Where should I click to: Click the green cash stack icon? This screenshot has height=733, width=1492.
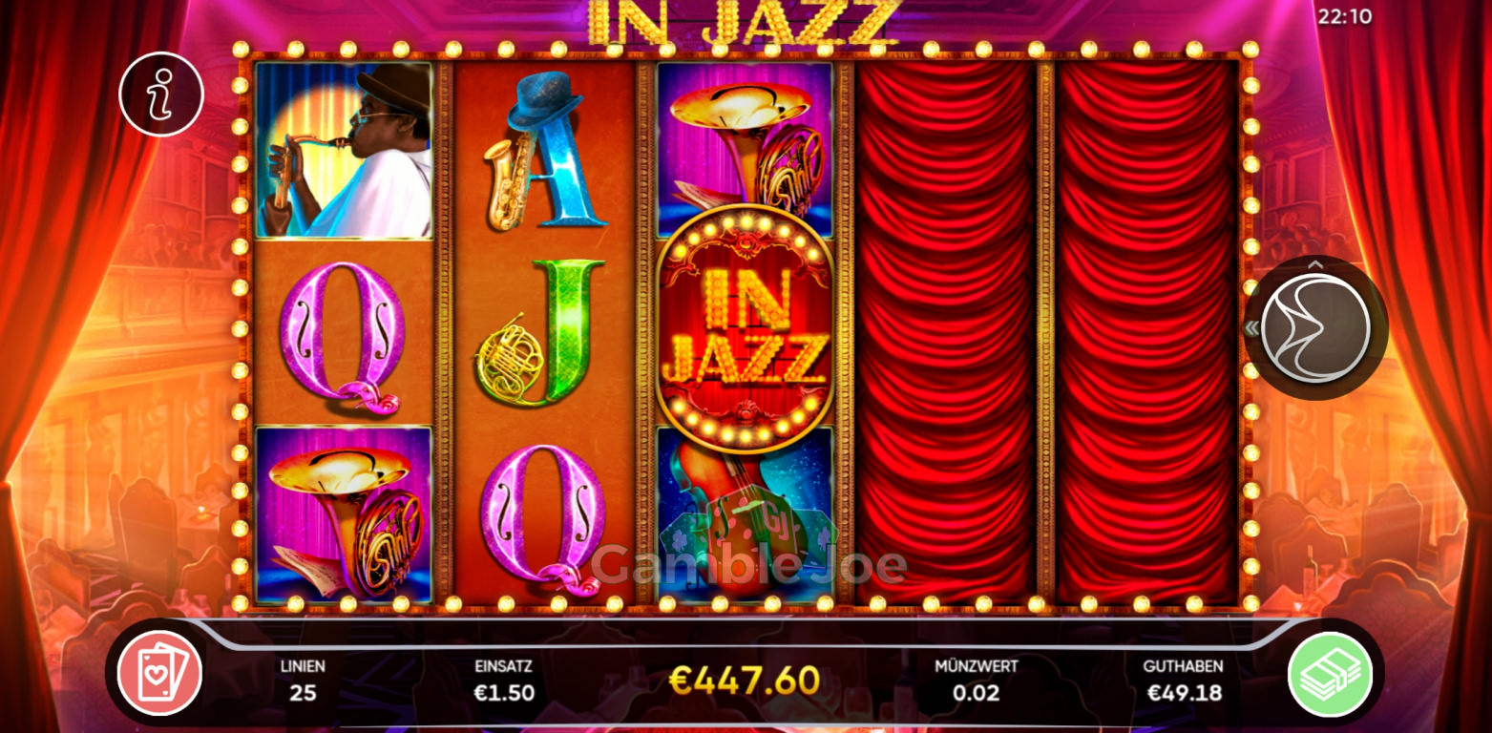(x=1330, y=674)
